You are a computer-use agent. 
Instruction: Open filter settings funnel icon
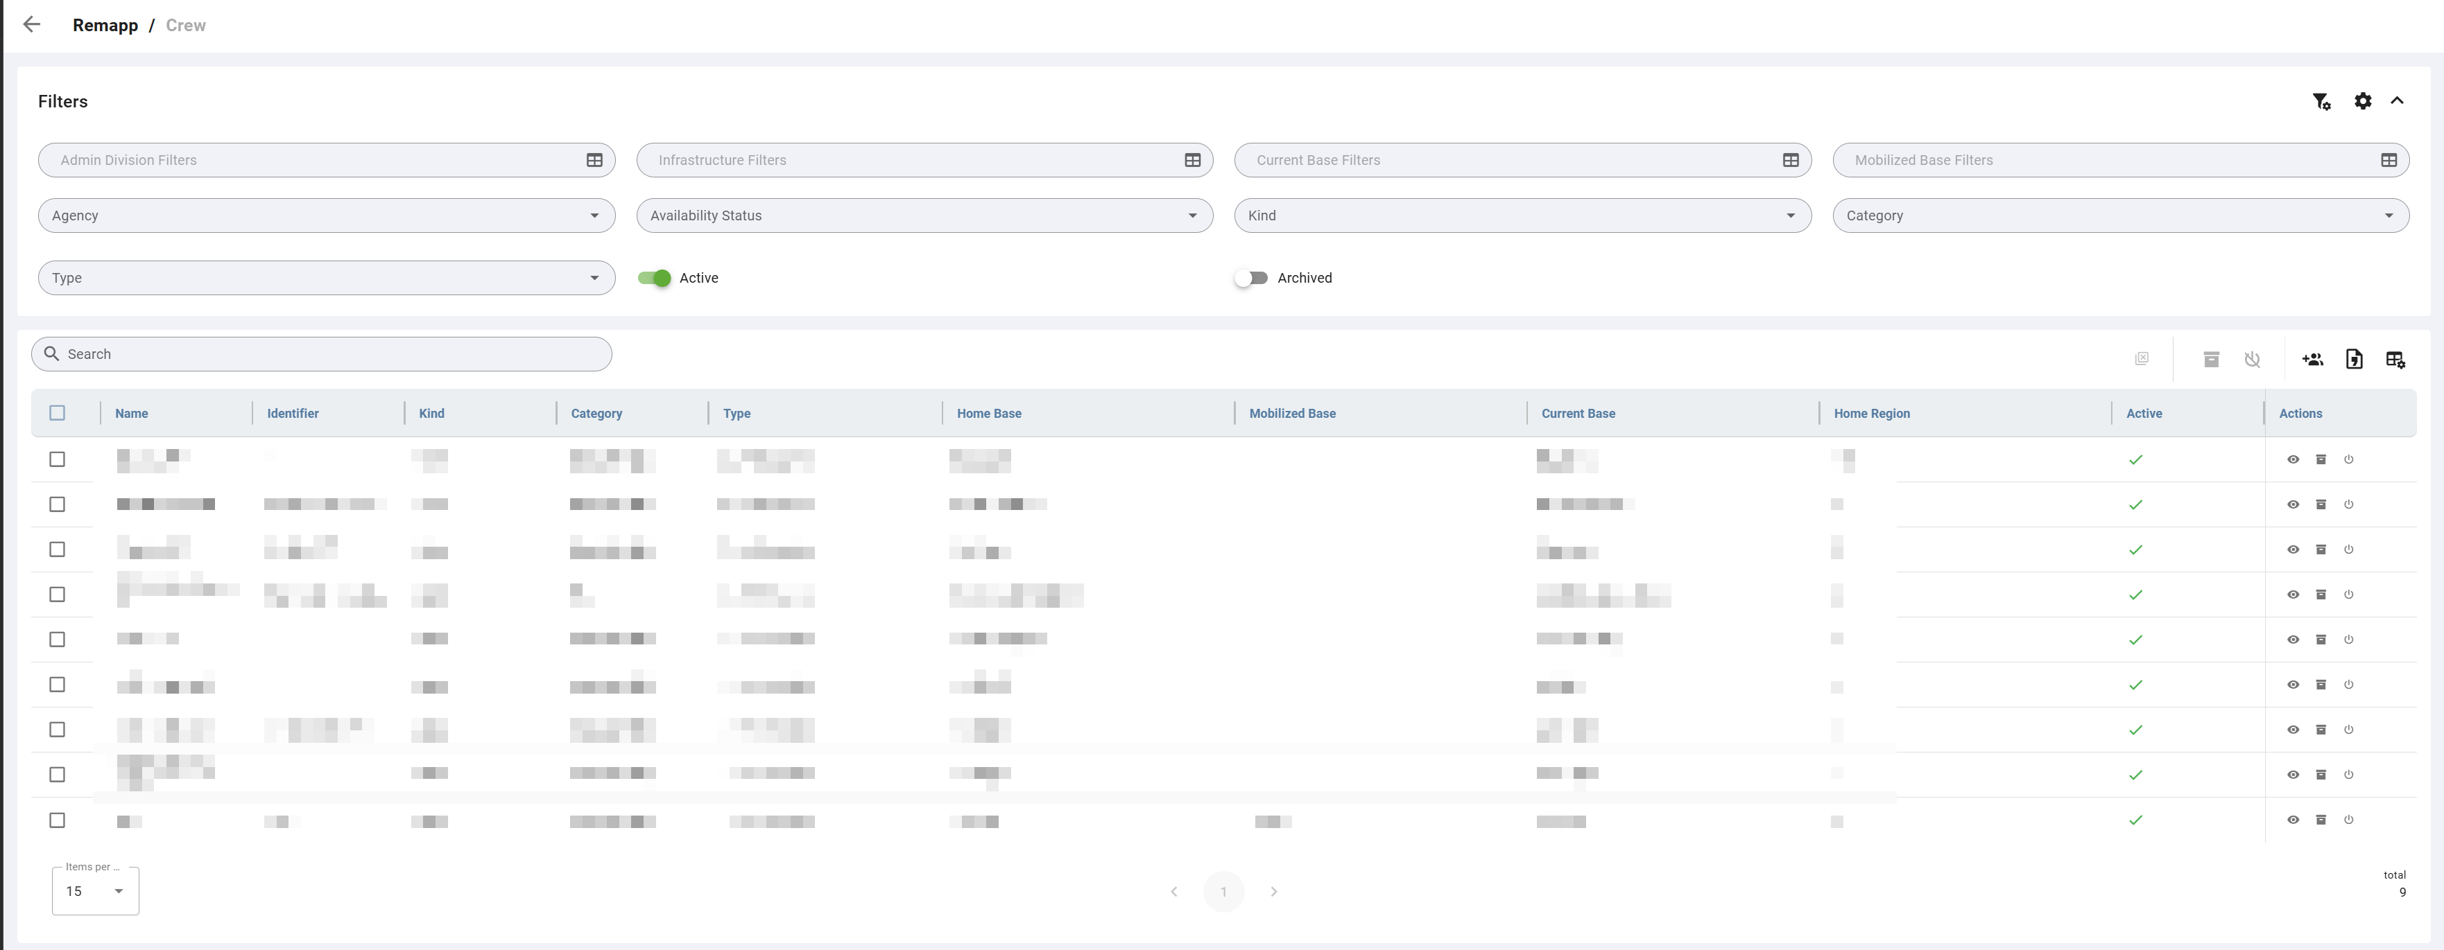coord(2322,101)
